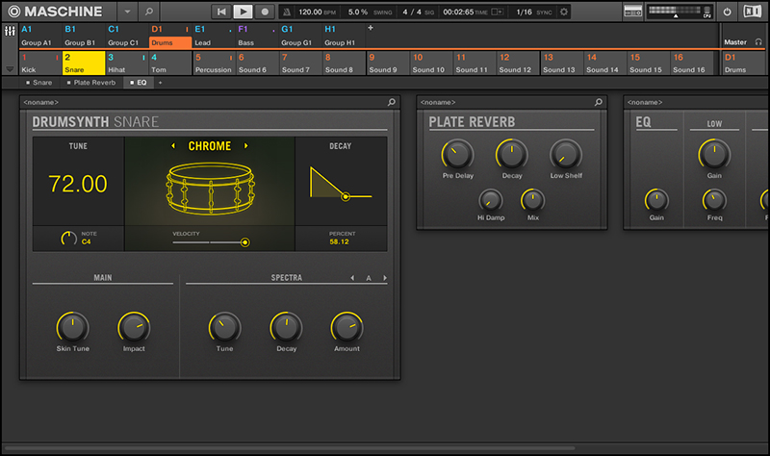
Task: Click the NI logo in top-right corner
Action: tap(752, 12)
